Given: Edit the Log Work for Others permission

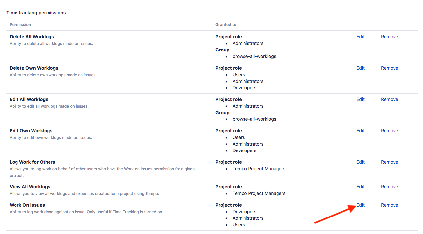Looking at the screenshot, I should 360,162.
